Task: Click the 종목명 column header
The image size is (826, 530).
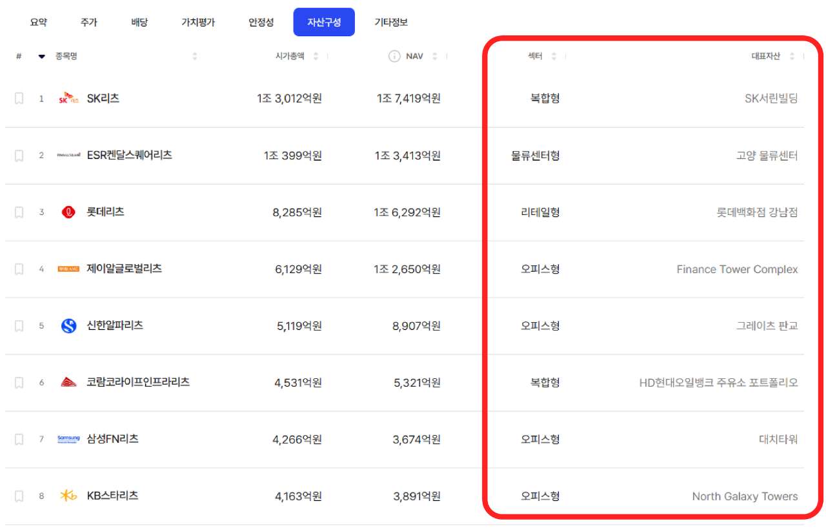Action: point(66,56)
